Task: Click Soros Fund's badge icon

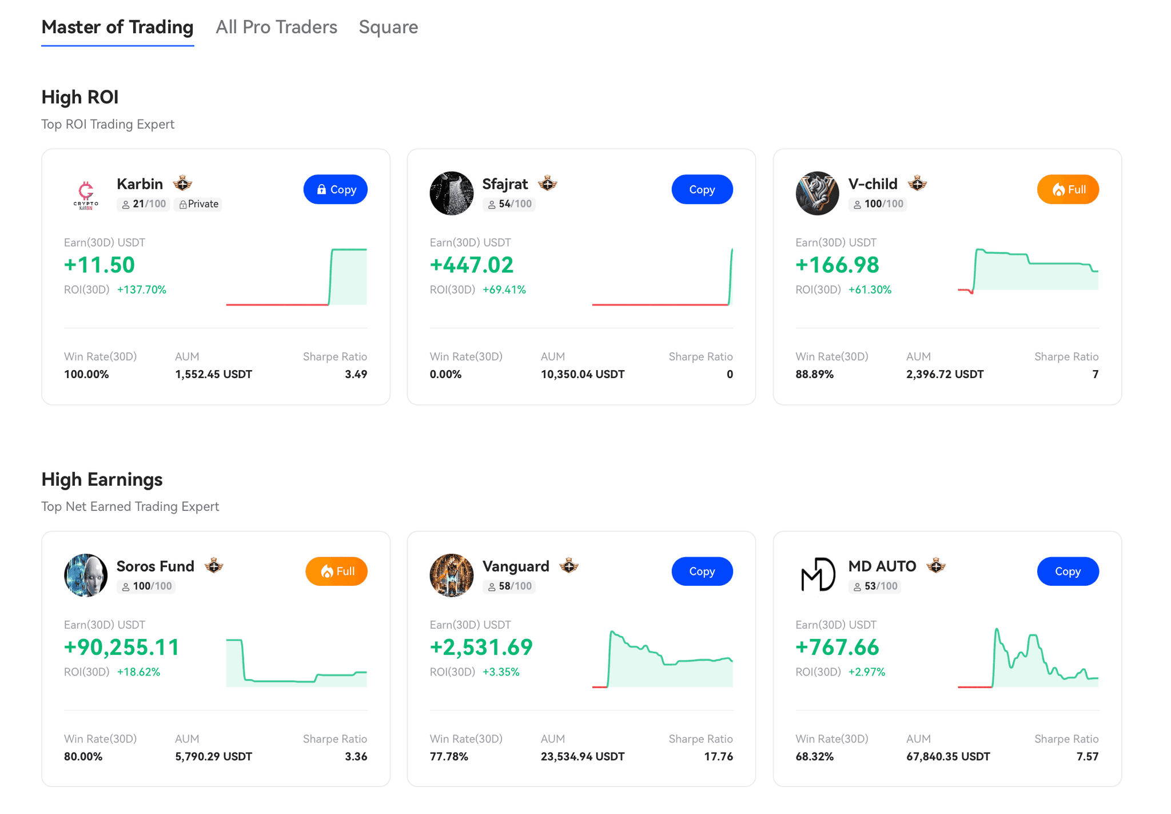Action: pyautogui.click(x=214, y=566)
